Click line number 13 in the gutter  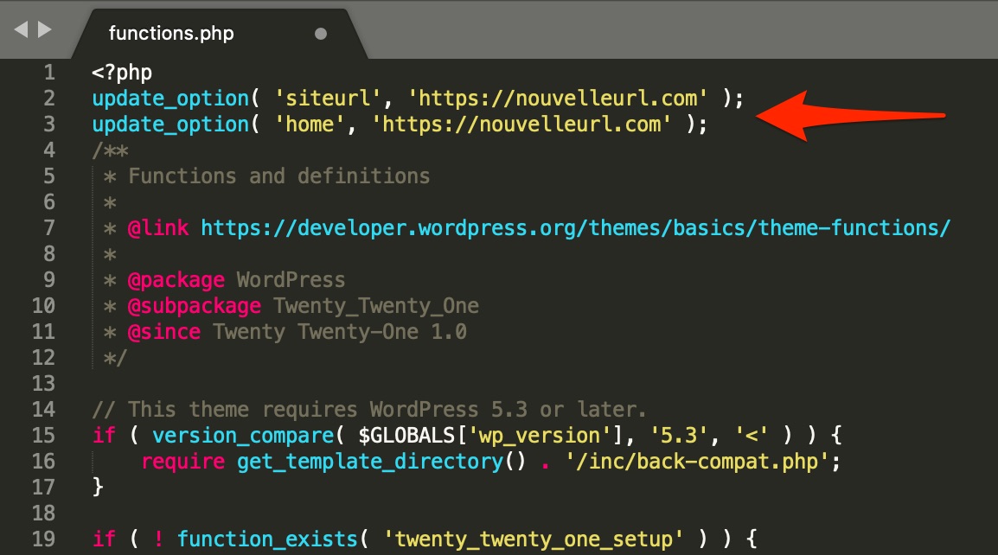tap(43, 384)
